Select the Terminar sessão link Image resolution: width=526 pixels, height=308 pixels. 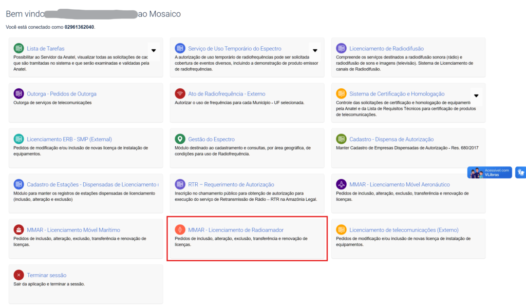click(47, 275)
